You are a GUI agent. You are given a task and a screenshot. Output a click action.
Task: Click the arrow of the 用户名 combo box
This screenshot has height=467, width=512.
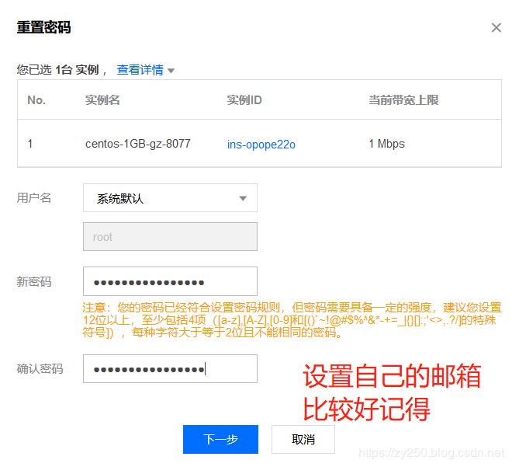243,198
